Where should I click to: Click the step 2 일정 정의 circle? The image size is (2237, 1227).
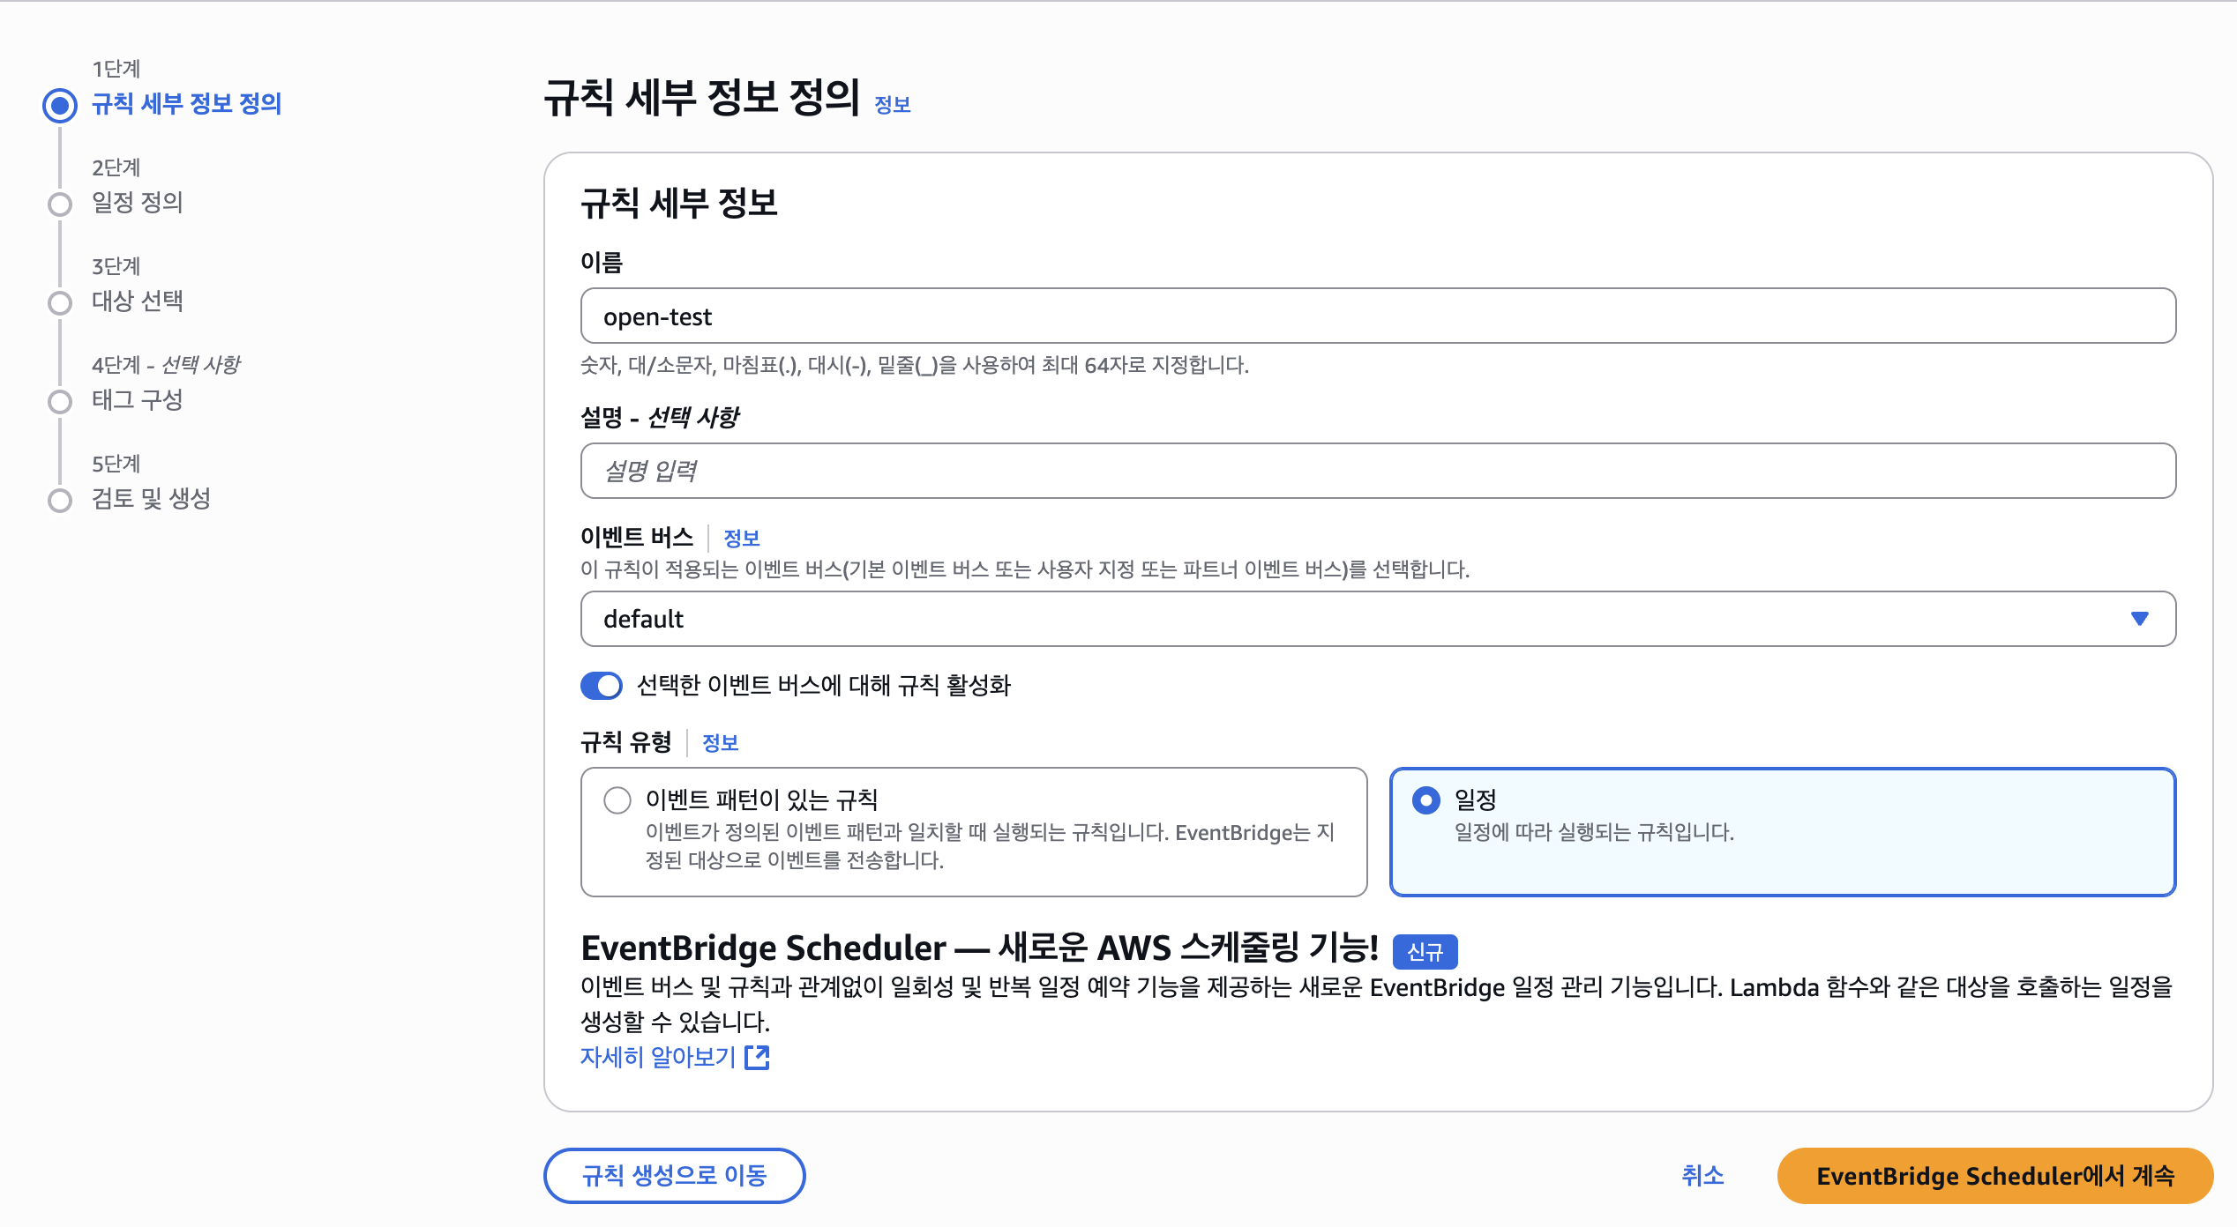(60, 204)
